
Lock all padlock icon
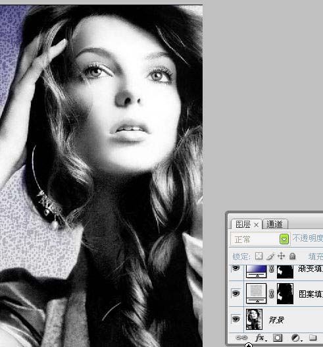point(293,256)
